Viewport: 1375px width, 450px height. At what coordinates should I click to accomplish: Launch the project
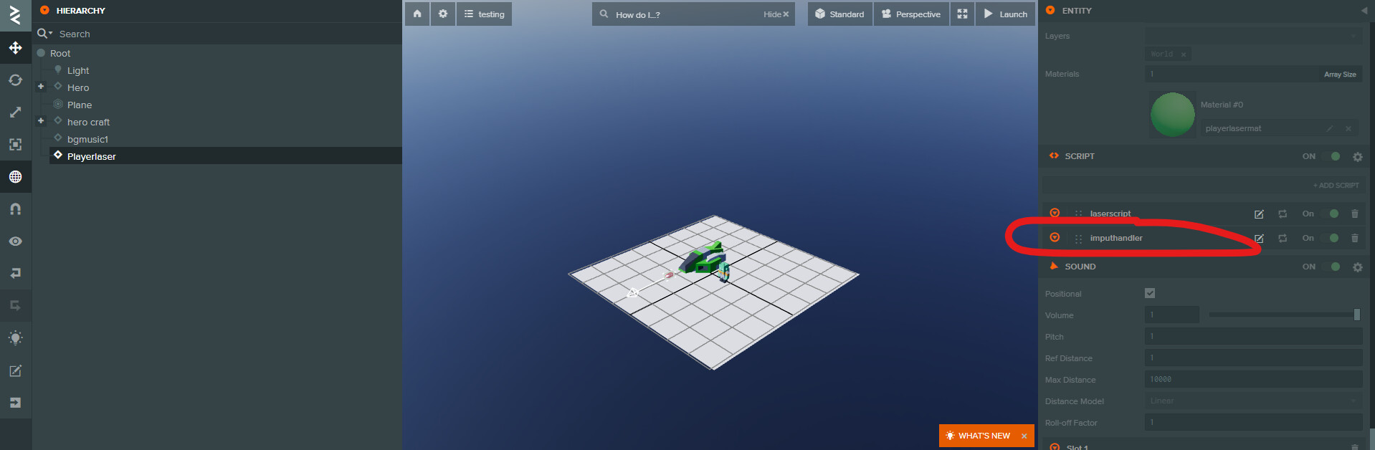click(1005, 14)
